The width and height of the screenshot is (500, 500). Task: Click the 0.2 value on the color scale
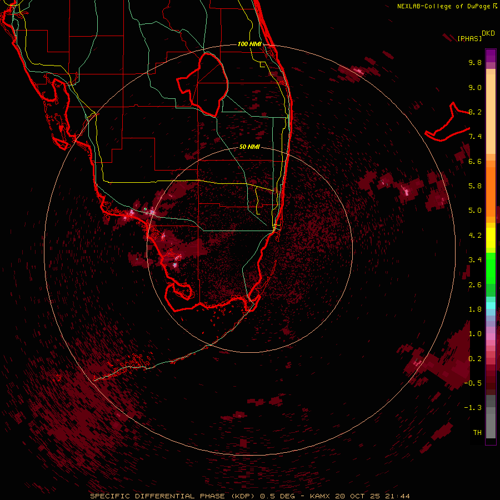coord(475,359)
